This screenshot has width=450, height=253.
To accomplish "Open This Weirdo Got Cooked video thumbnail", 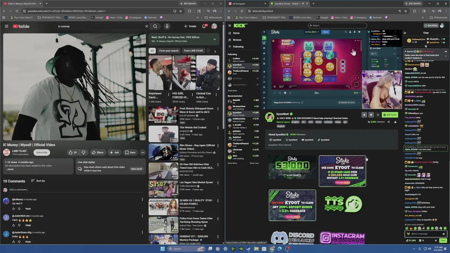I will pos(163,134).
